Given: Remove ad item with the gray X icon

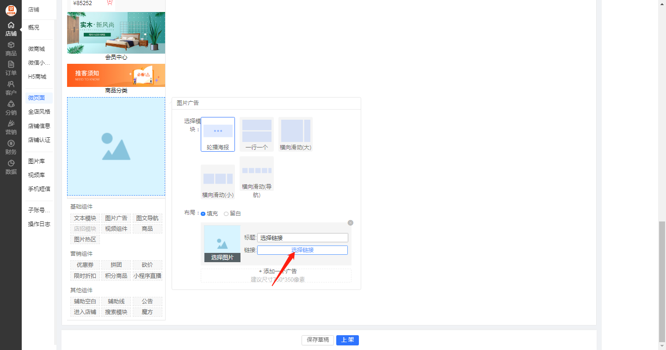Looking at the screenshot, I should point(350,223).
